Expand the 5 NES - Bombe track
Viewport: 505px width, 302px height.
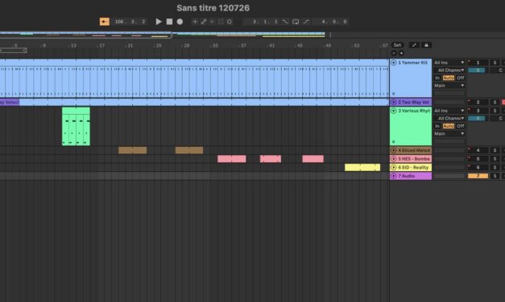pyautogui.click(x=394, y=159)
